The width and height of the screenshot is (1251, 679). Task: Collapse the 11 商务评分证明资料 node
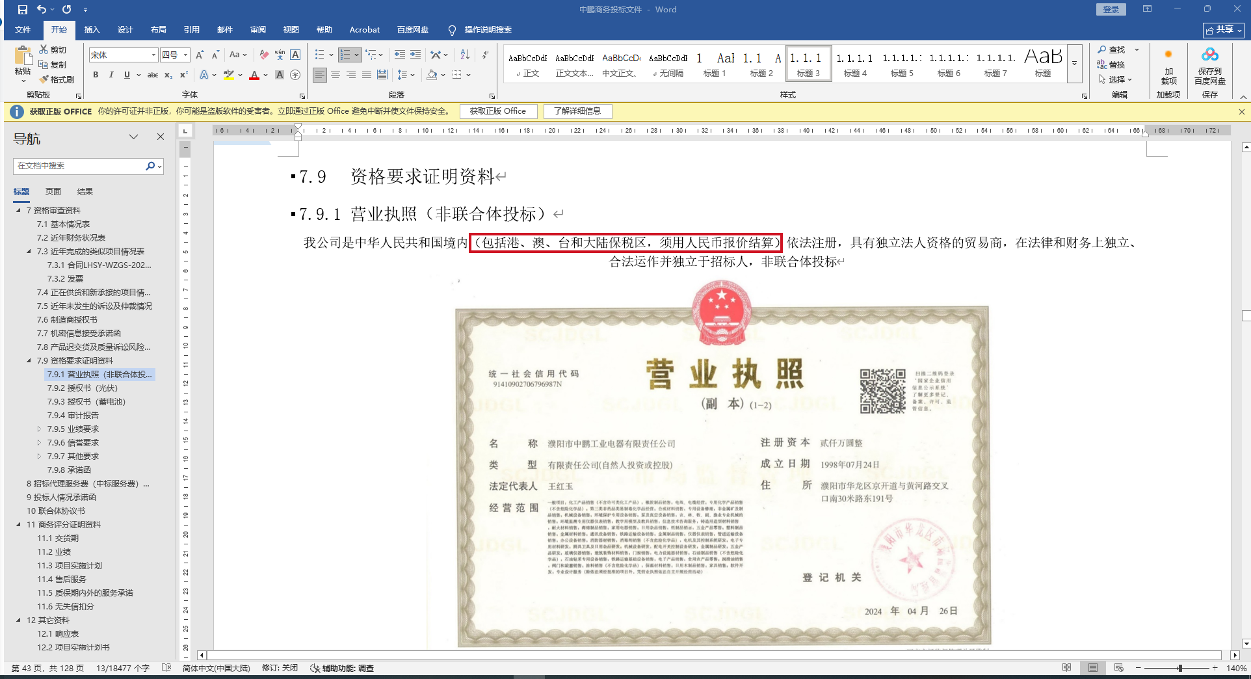pyautogui.click(x=18, y=524)
